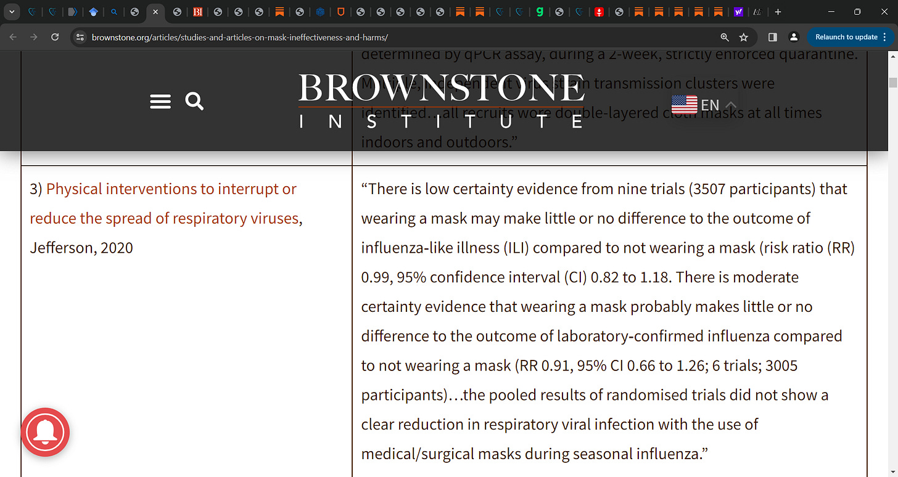Viewport: 898px width, 477px height.
Task: Open the Chrome profile menu
Action: (794, 37)
